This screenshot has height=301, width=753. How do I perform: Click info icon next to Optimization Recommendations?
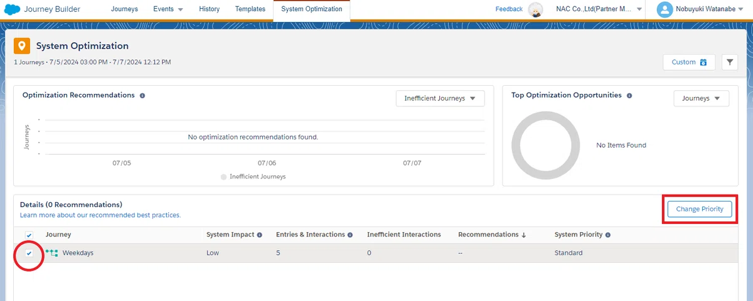click(x=142, y=96)
